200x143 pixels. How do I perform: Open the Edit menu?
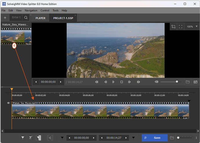[11, 11]
